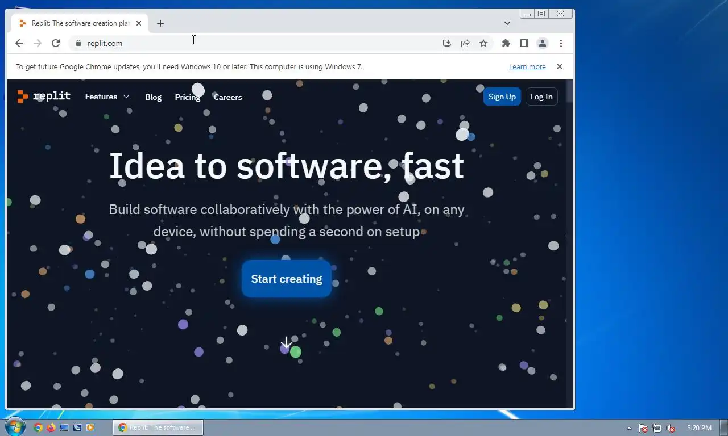Open the Extensions puzzle icon
Screen dimensions: 728x436
click(x=506, y=43)
